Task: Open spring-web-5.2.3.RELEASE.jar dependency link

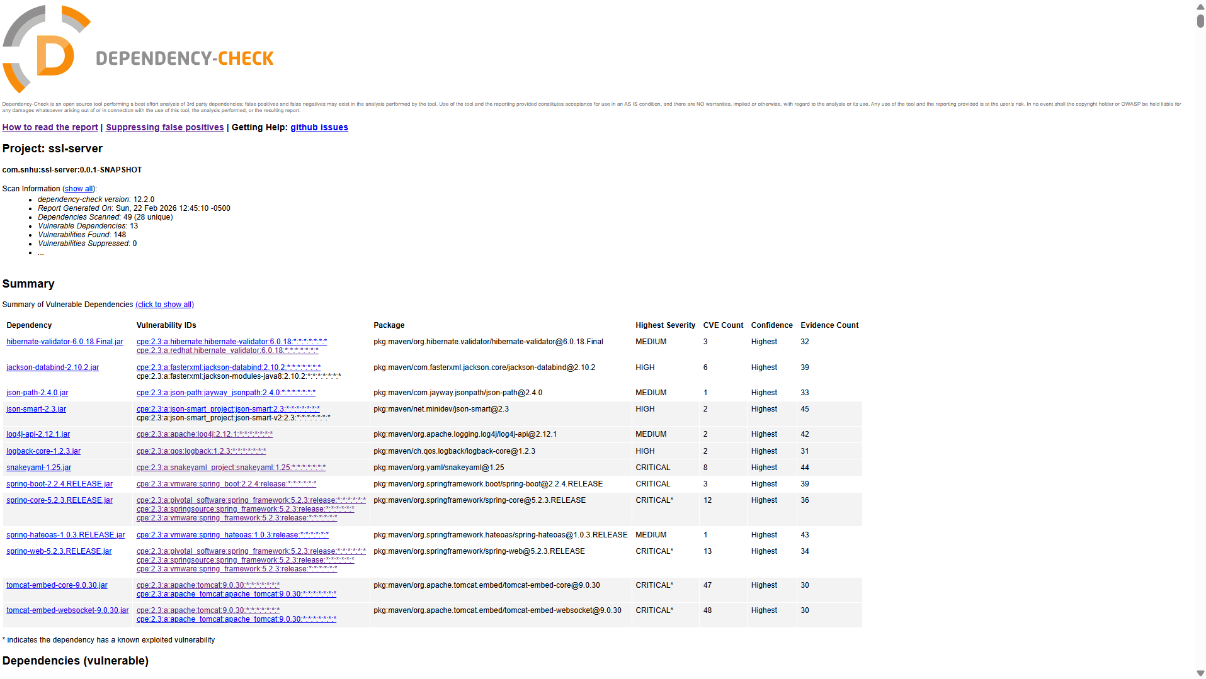Action: point(59,551)
